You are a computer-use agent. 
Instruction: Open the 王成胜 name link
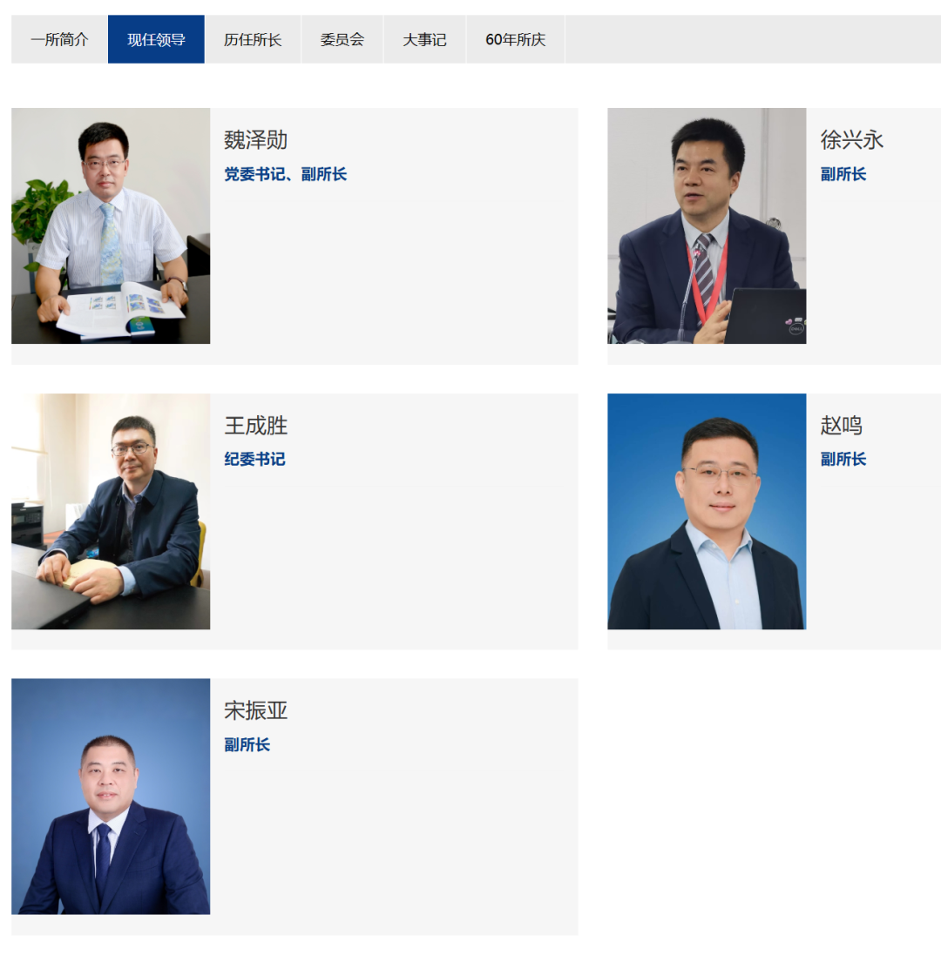click(x=256, y=426)
